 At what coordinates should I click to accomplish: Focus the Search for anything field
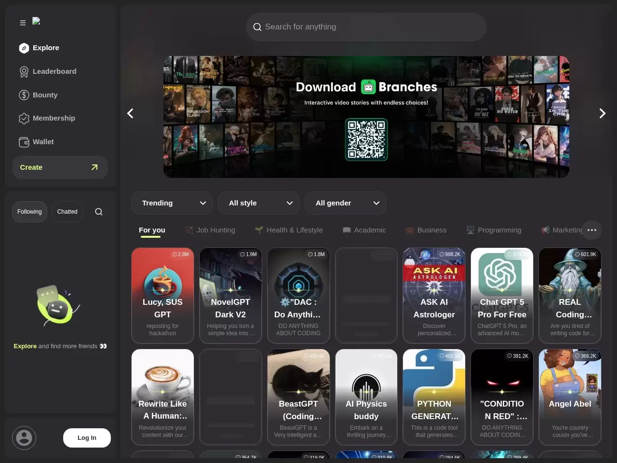(x=366, y=27)
